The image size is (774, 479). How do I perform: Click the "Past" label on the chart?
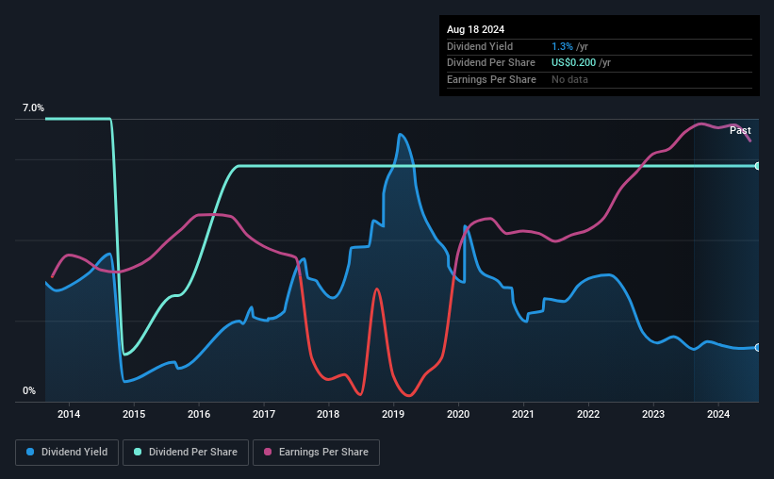(740, 131)
